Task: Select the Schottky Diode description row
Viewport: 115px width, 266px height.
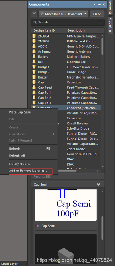Action: (78, 128)
